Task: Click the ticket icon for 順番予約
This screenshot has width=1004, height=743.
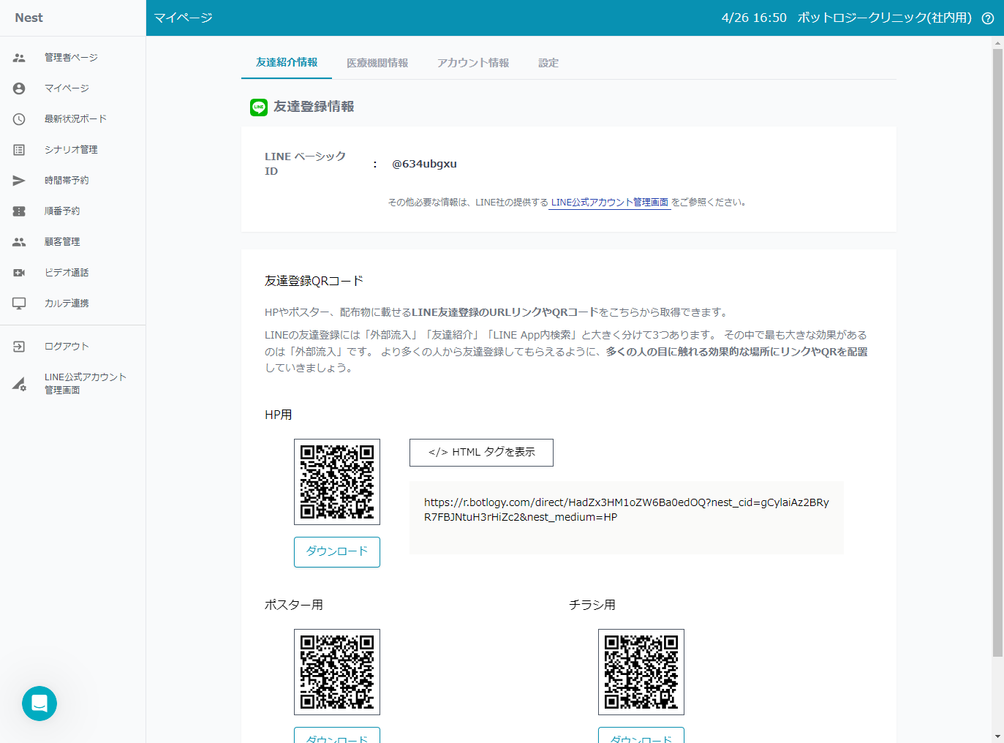Action: coord(19,211)
